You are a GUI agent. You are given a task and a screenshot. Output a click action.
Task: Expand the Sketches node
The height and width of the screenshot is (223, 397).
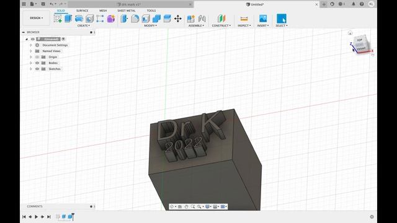click(30, 69)
